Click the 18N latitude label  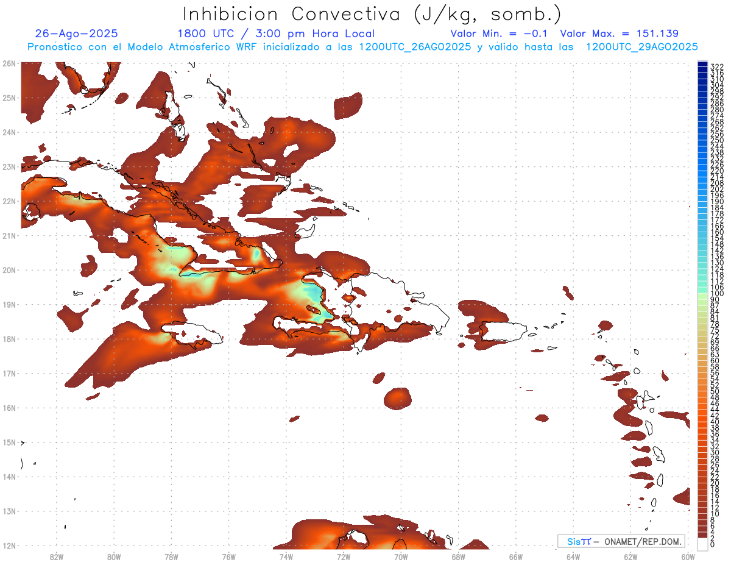pyautogui.click(x=9, y=339)
